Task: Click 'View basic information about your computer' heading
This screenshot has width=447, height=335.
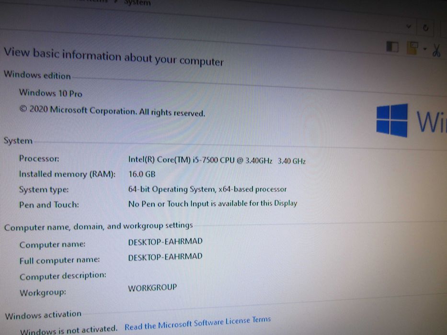Action: [x=114, y=56]
